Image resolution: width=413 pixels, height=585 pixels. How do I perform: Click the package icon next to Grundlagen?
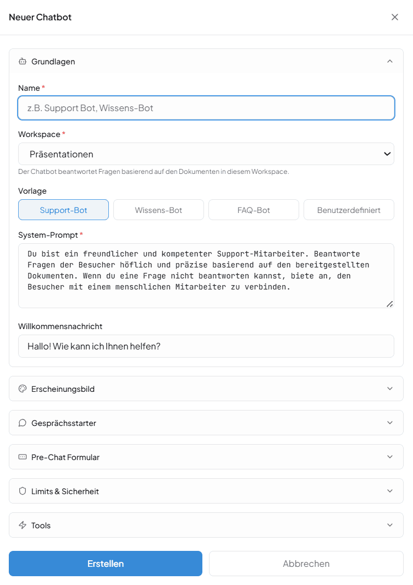22,61
